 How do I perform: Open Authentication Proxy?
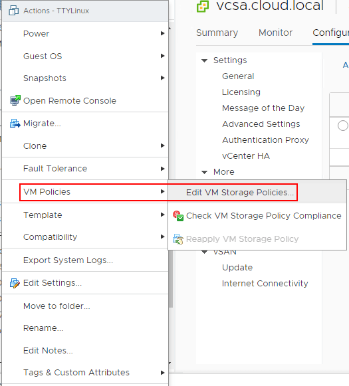pos(265,140)
